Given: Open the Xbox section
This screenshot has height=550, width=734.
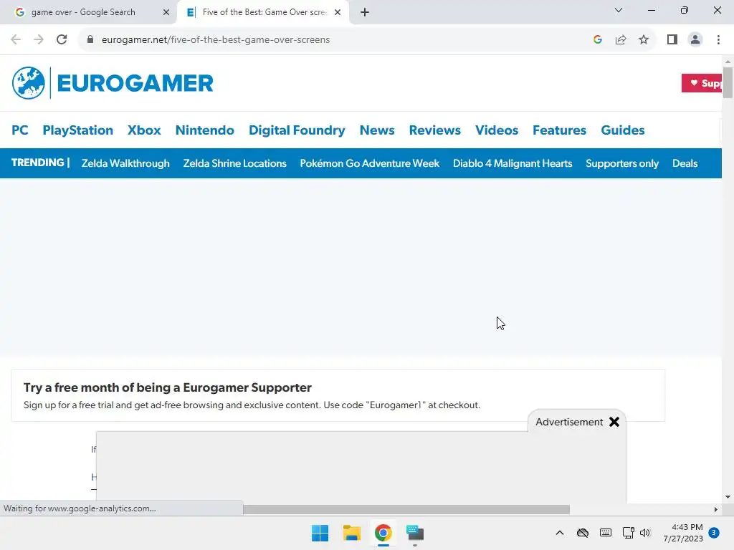Looking at the screenshot, I should click(144, 130).
